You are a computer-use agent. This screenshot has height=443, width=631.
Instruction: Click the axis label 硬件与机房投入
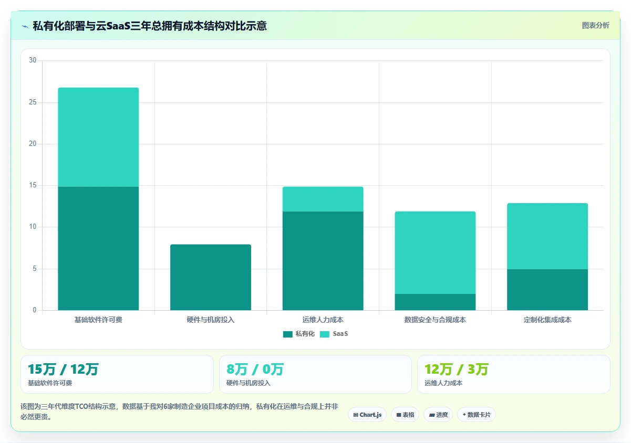pyautogui.click(x=211, y=320)
